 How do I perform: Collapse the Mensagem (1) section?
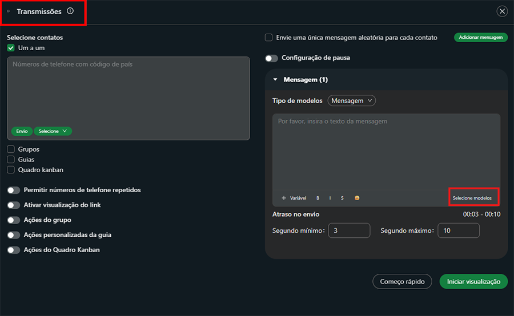(x=275, y=80)
